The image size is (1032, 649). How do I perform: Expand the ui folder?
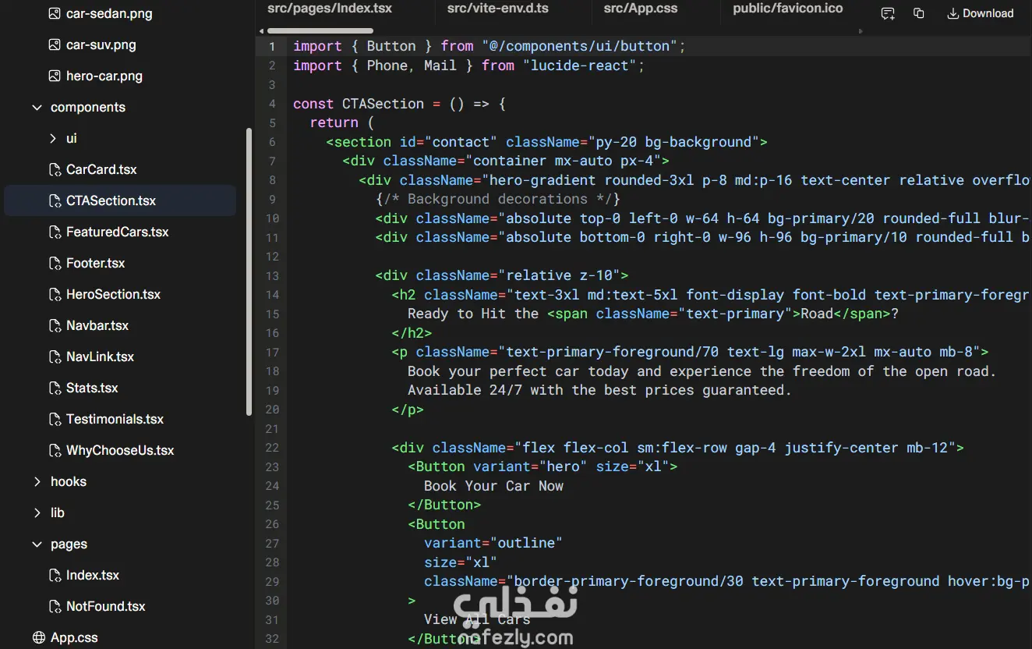coord(52,138)
